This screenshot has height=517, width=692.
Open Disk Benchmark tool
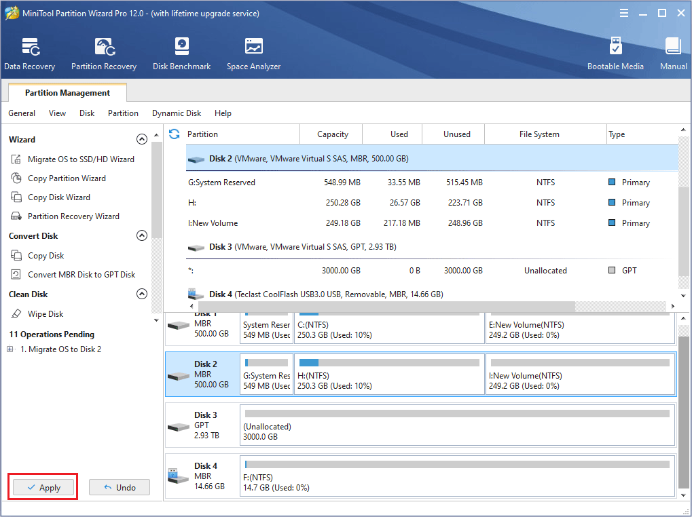pyautogui.click(x=181, y=54)
